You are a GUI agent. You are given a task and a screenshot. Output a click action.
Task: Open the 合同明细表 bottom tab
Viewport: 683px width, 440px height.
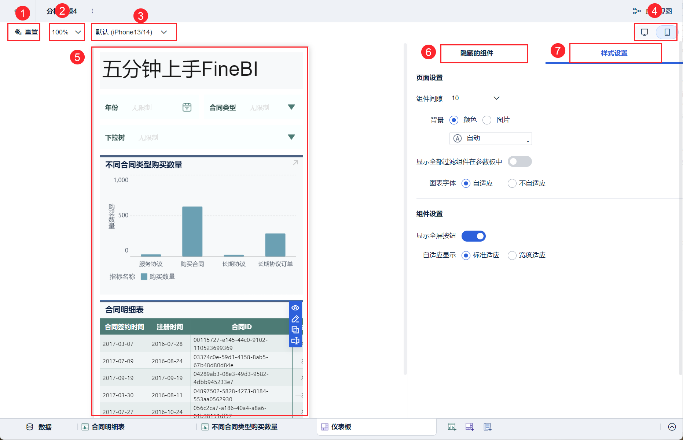[x=103, y=427]
